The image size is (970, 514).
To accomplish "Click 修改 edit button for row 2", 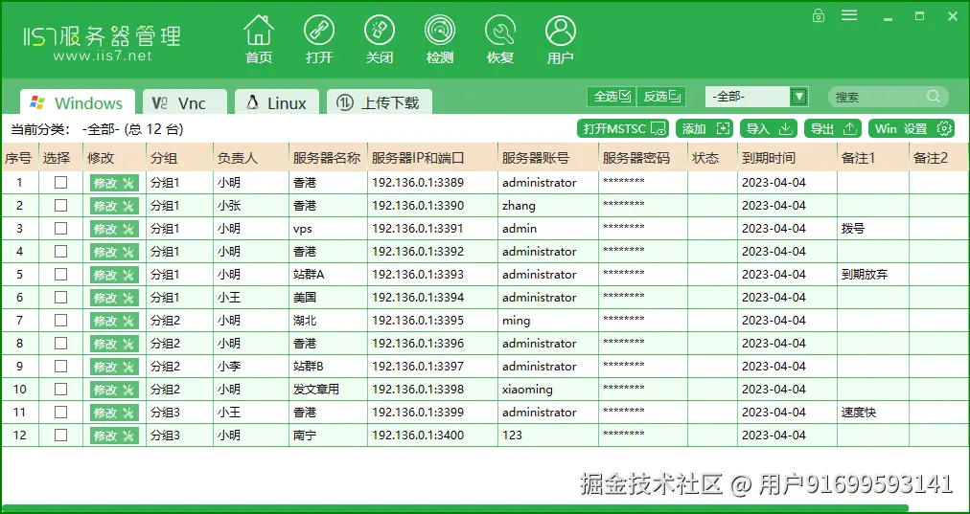I will [114, 206].
